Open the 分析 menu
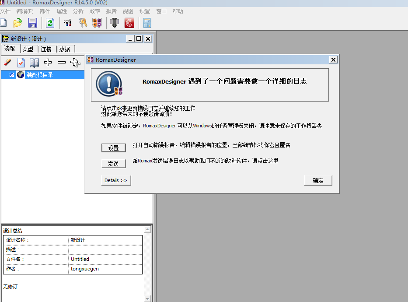Viewport: 408px width, 302px height. point(78,11)
